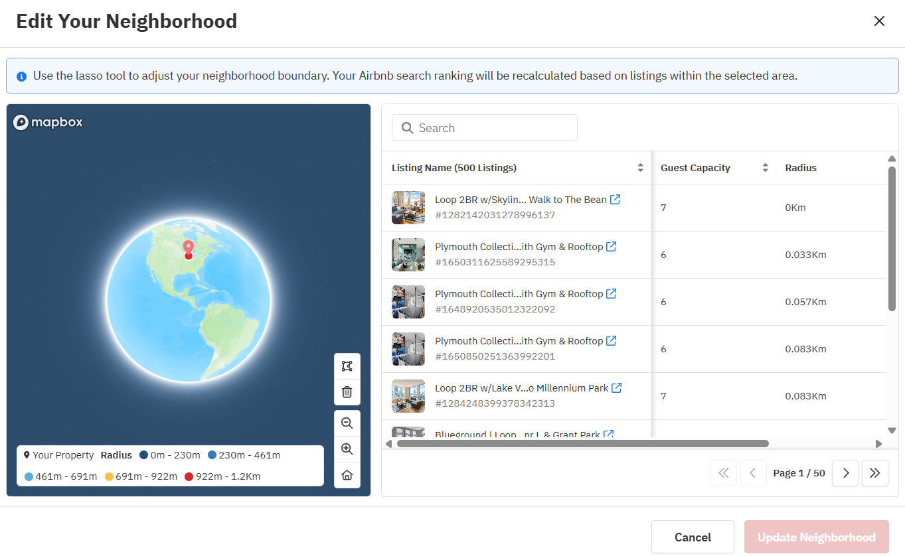Close the Edit Your Neighborhood dialog
905x556 pixels.
coord(879,21)
